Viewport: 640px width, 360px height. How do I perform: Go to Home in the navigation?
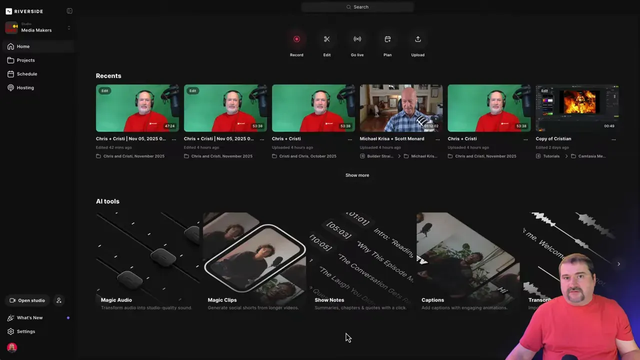(x=23, y=46)
